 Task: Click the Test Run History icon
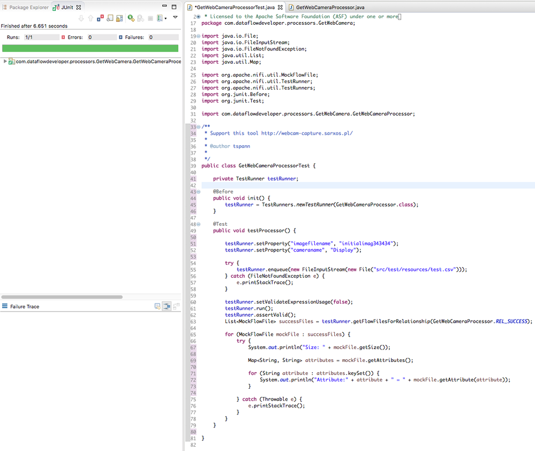(x=160, y=18)
